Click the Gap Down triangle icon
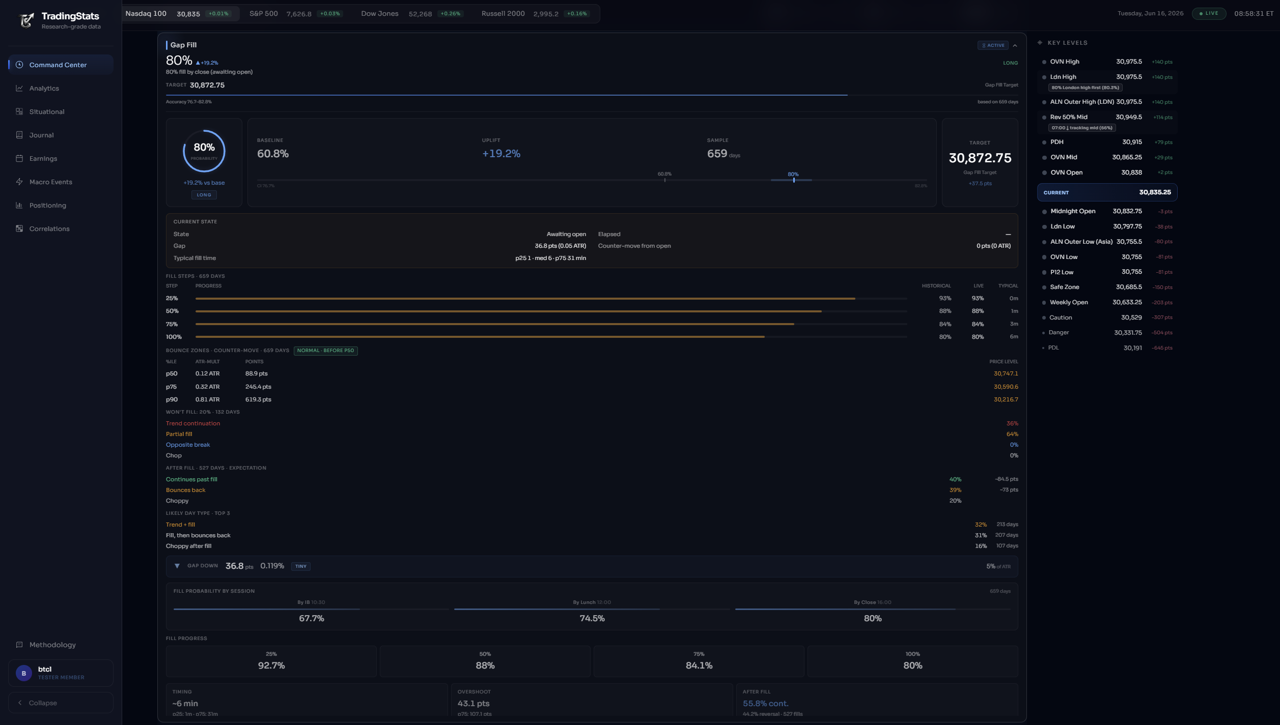 pyautogui.click(x=177, y=566)
